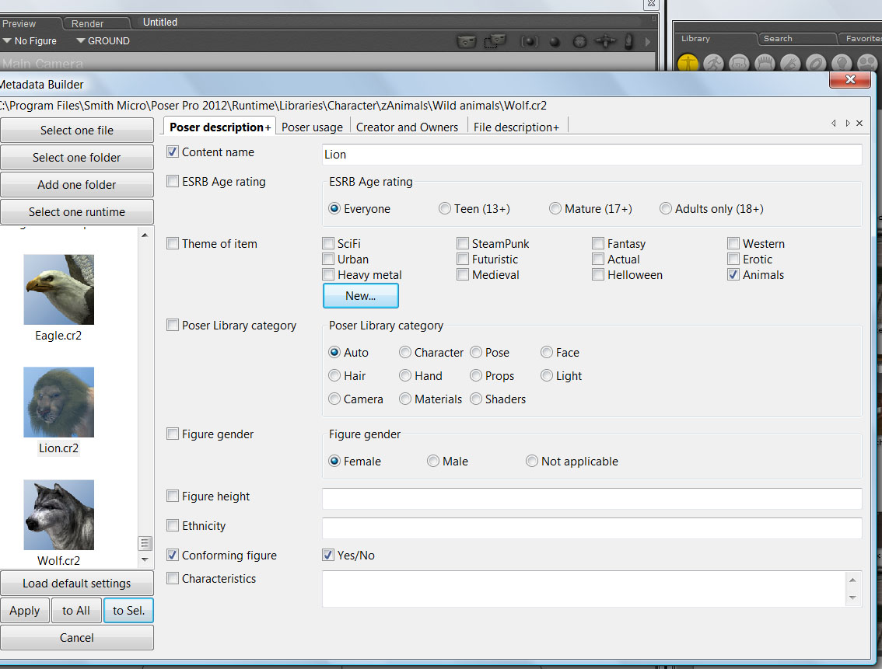Viewport: 882px width, 669px height.
Task: Select the Hair category icon in Library
Action: [x=765, y=64]
